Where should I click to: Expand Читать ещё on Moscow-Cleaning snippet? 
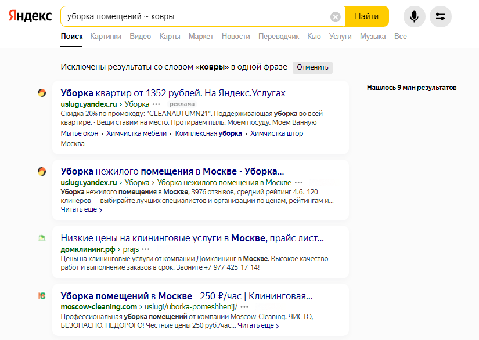tap(258, 325)
